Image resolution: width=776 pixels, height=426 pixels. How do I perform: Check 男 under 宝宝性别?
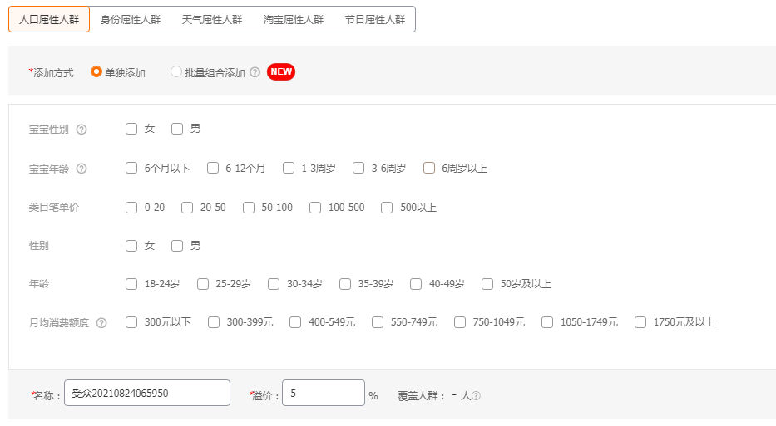click(177, 129)
